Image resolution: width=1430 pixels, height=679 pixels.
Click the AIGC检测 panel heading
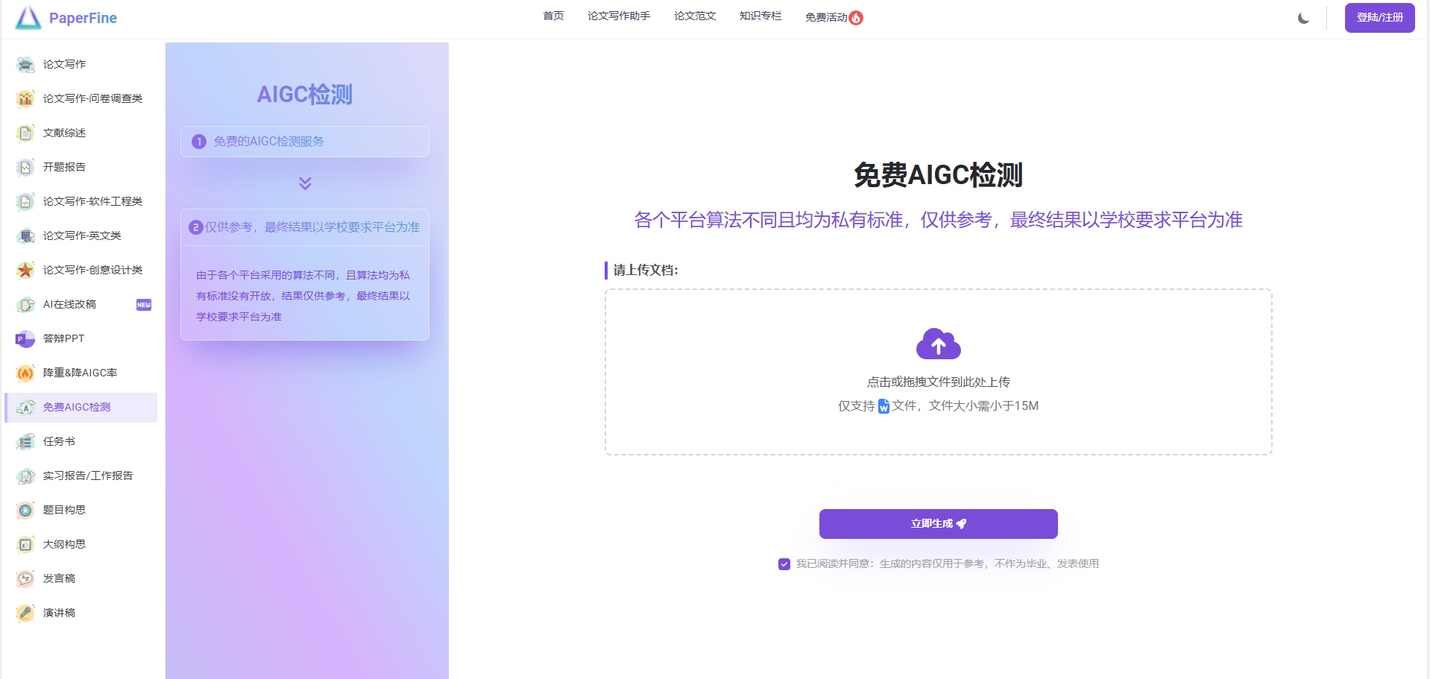click(305, 95)
